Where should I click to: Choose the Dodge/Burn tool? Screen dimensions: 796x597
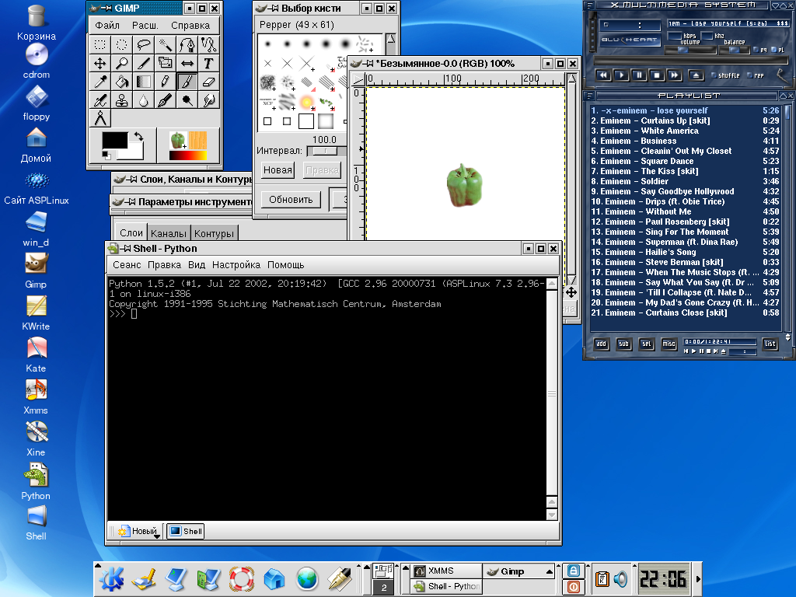[x=187, y=100]
